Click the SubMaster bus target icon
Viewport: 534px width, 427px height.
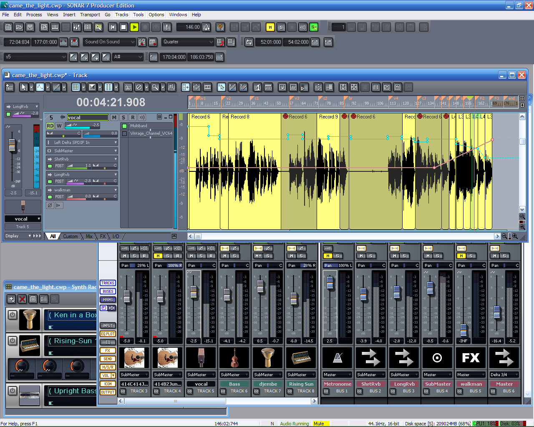(x=437, y=358)
